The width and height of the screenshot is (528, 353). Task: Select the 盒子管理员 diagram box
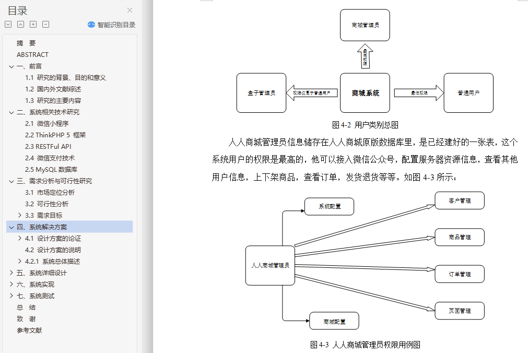tap(261, 93)
